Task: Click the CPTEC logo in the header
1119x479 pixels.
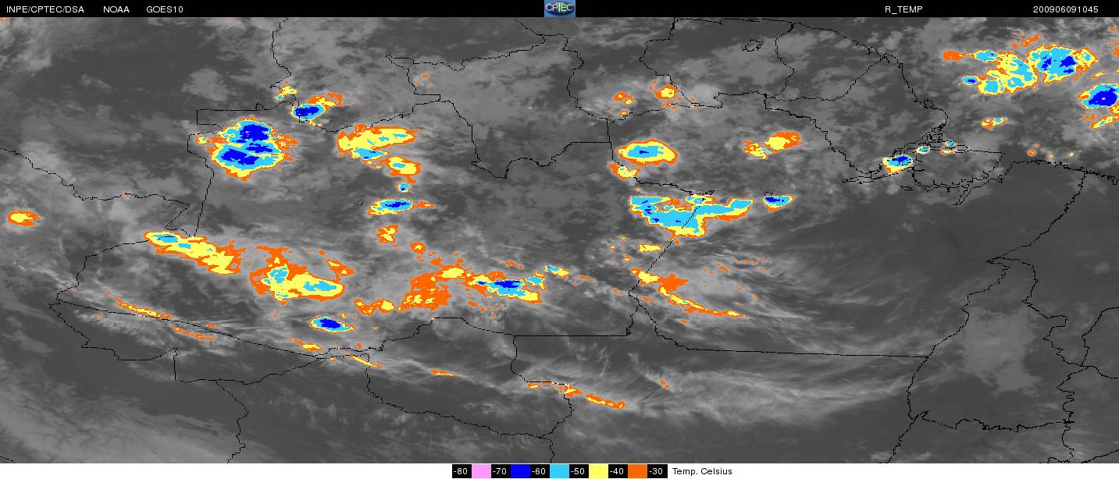Action: [560, 9]
